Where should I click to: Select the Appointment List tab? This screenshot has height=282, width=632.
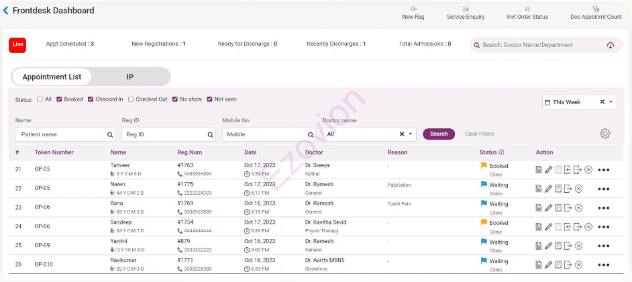[52, 77]
